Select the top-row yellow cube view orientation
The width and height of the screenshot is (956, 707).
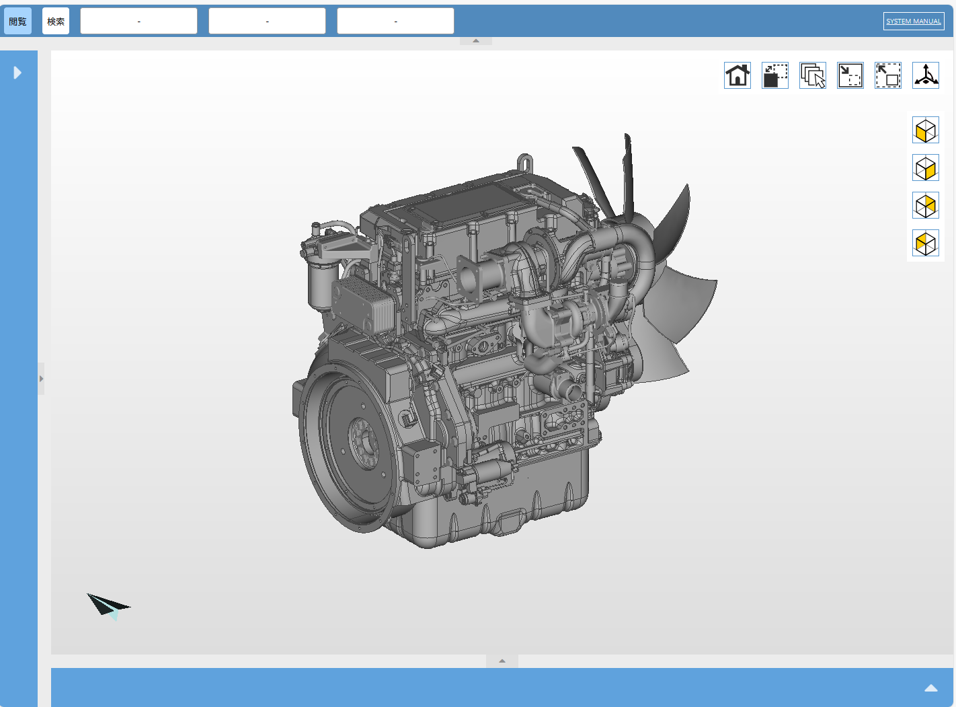926,130
